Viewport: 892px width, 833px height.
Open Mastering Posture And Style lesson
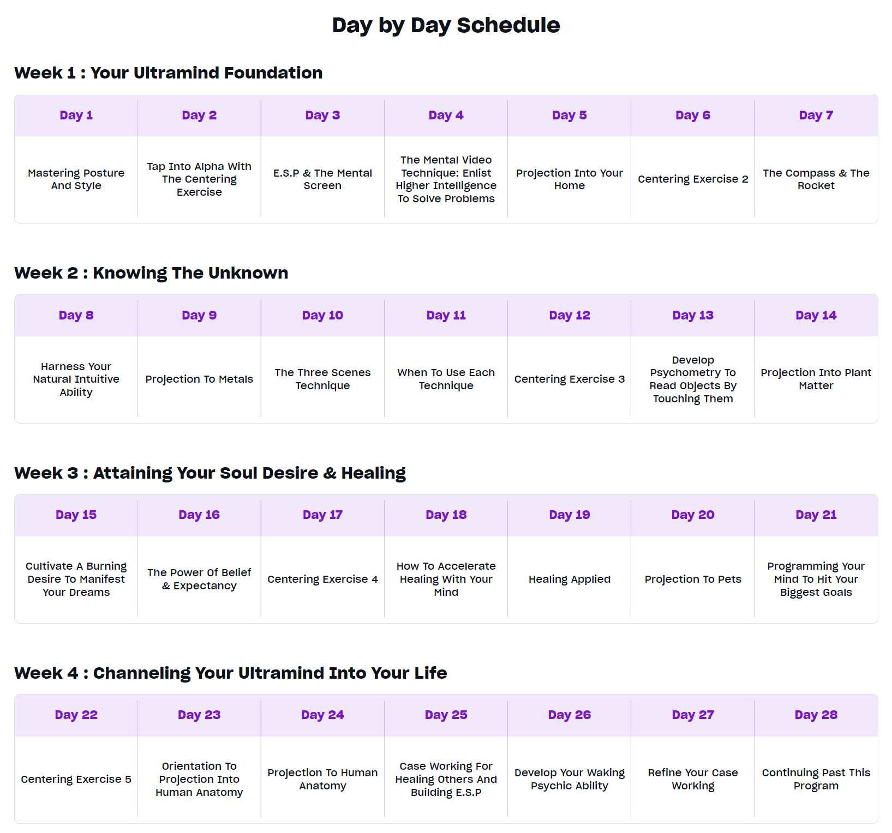(76, 179)
